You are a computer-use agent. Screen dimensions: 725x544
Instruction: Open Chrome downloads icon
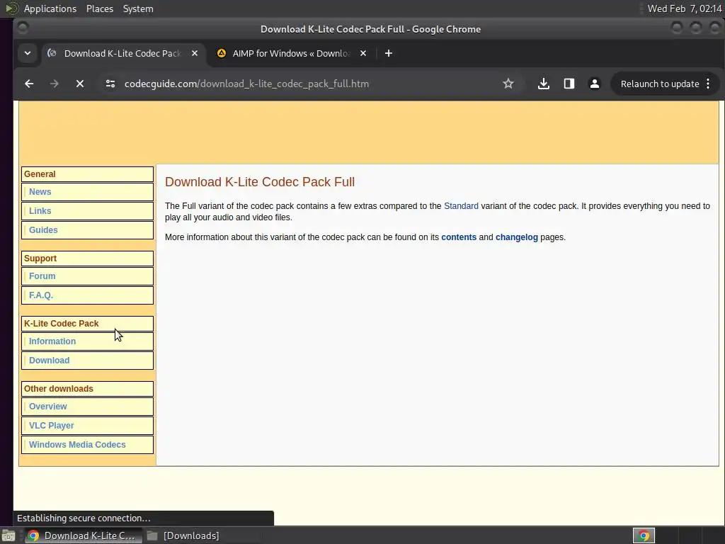[x=544, y=84]
